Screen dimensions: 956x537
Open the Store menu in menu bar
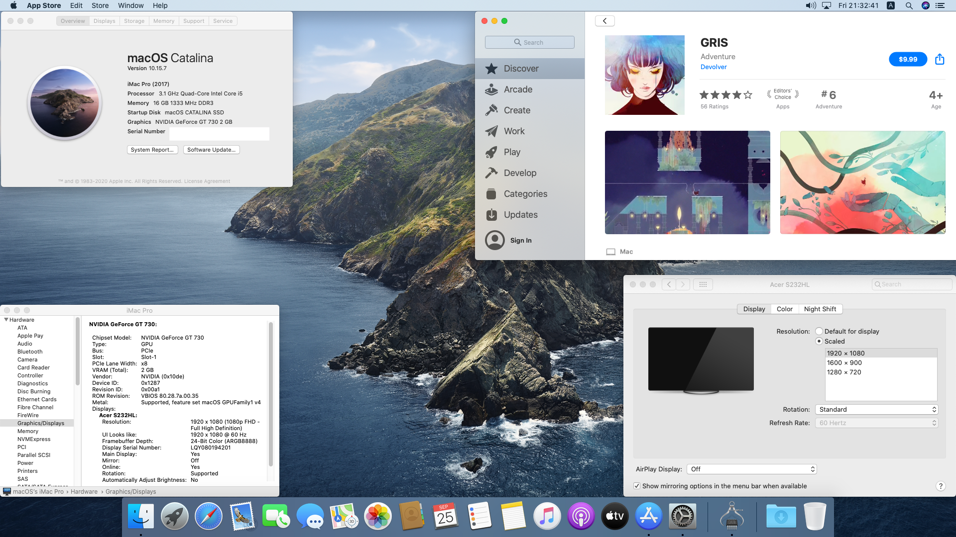click(100, 5)
